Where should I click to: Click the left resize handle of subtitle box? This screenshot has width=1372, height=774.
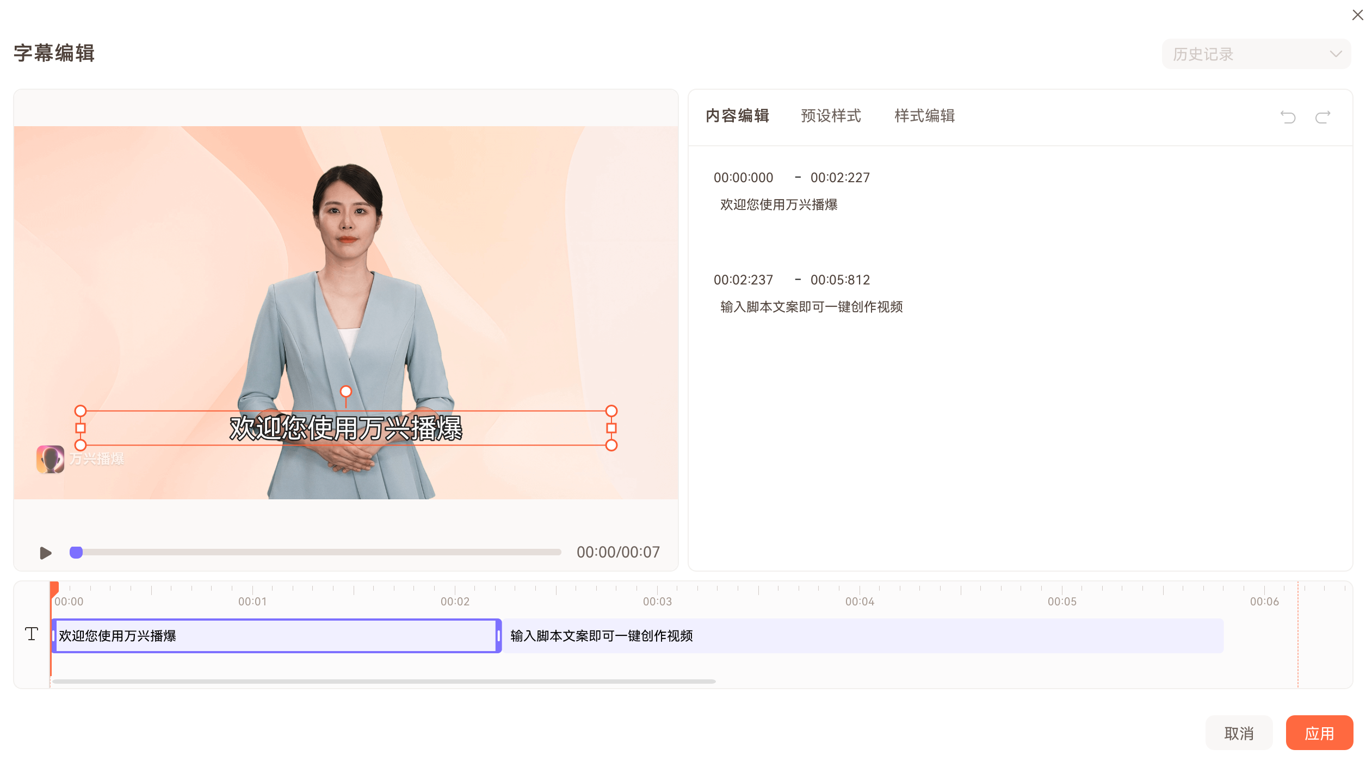coord(81,428)
